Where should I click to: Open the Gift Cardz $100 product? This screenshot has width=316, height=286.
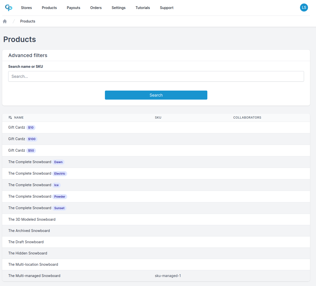pyautogui.click(x=22, y=139)
